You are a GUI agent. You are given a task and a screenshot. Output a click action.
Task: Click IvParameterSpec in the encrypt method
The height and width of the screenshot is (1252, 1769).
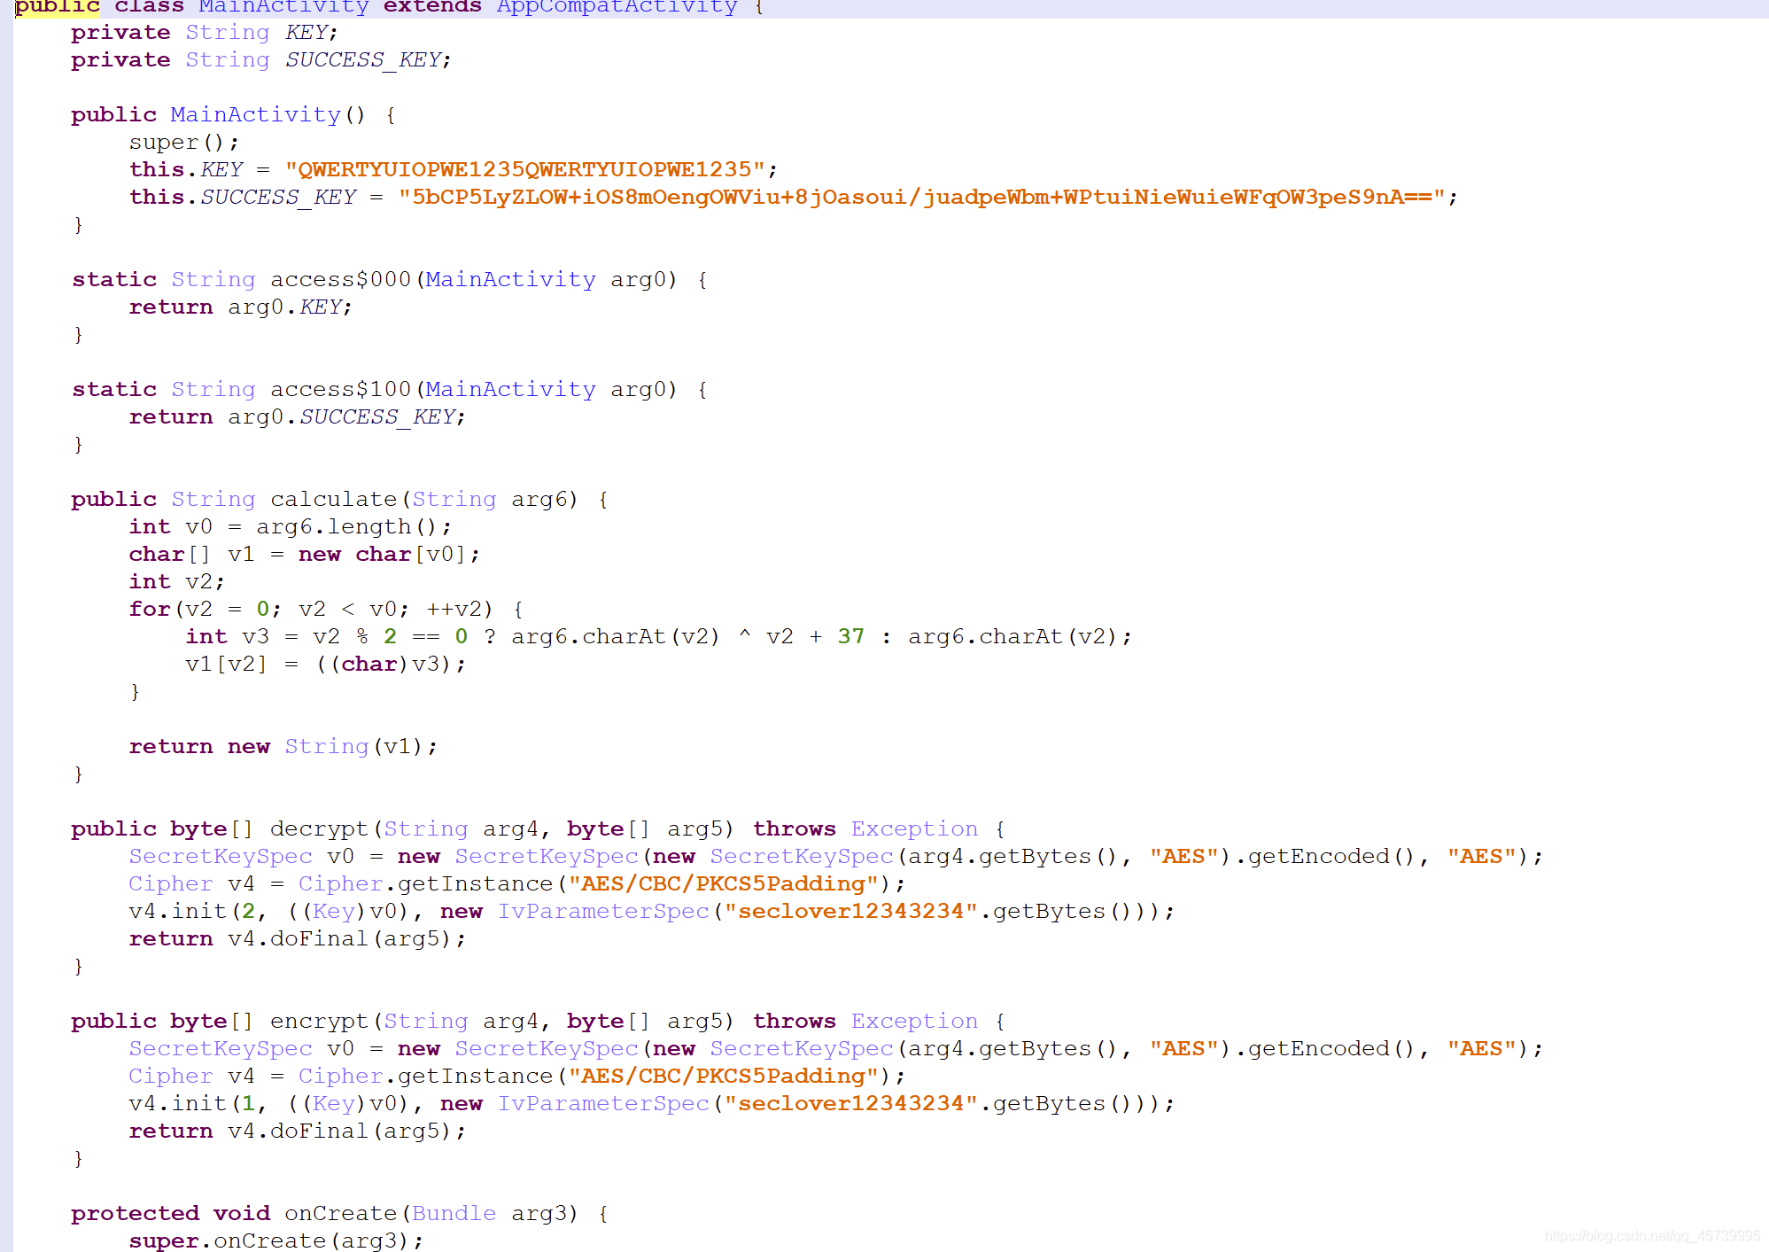click(x=603, y=1103)
